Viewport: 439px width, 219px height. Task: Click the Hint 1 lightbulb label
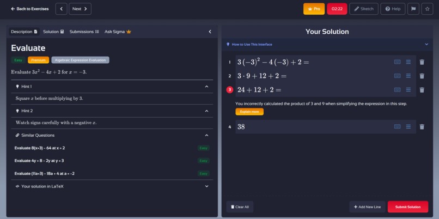pos(24,87)
